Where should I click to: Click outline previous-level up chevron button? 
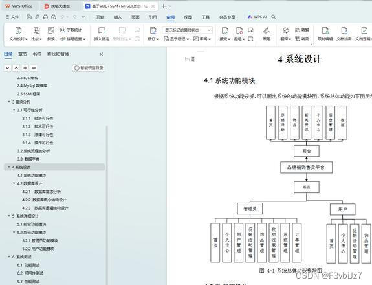[x=16, y=68]
